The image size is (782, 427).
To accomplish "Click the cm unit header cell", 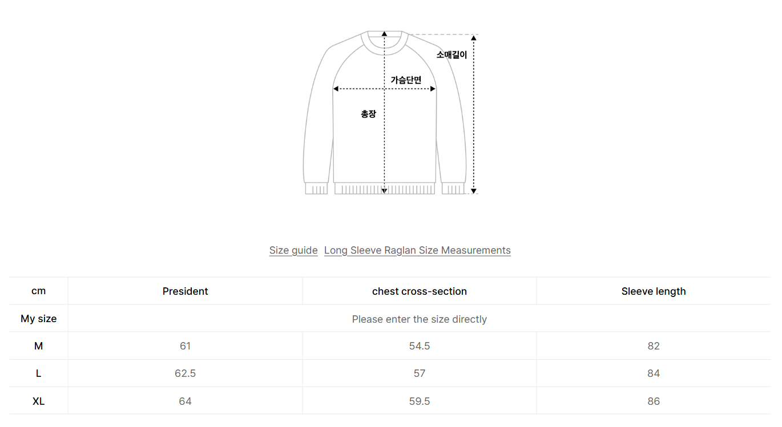I will pyautogui.click(x=38, y=291).
